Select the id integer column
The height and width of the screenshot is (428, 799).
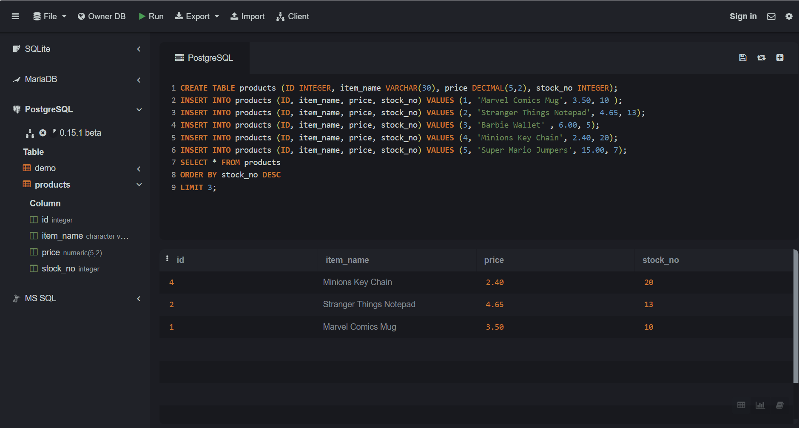tap(57, 220)
